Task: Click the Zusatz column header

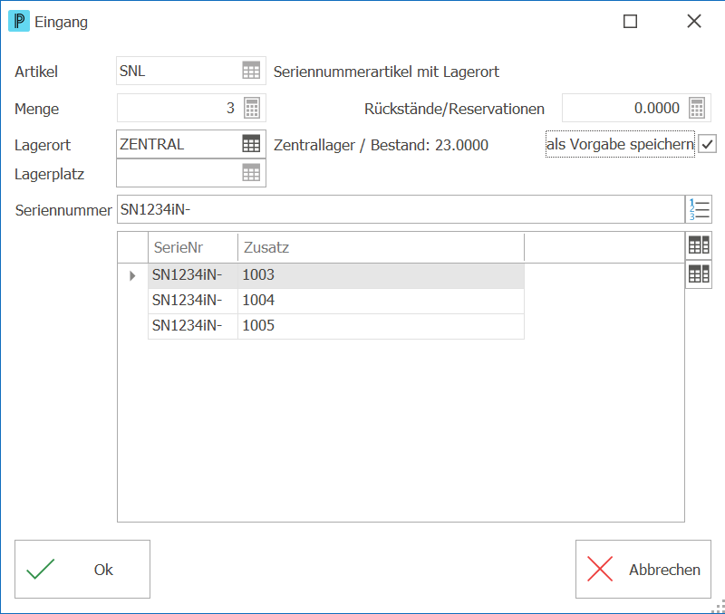Action: click(x=381, y=247)
